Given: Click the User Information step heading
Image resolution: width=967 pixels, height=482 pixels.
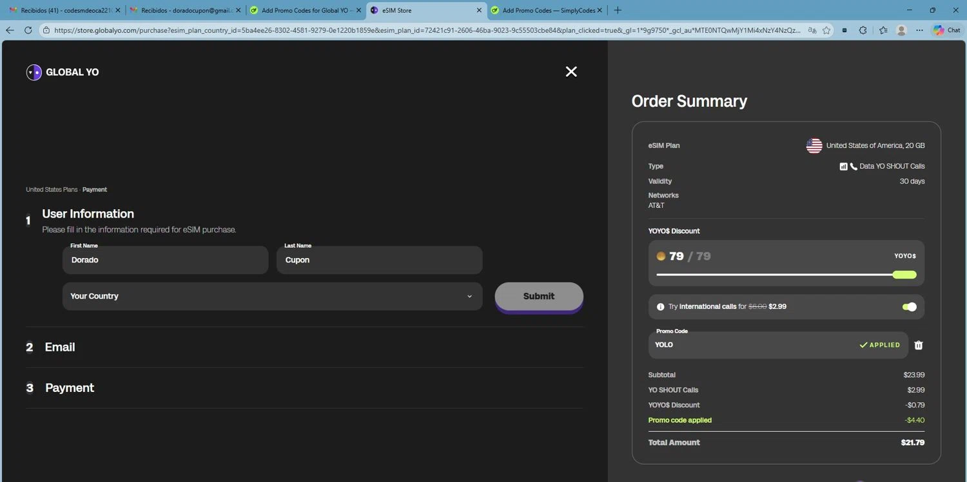Looking at the screenshot, I should (88, 214).
